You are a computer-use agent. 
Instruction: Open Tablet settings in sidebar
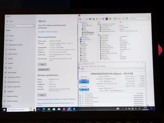[8, 68]
